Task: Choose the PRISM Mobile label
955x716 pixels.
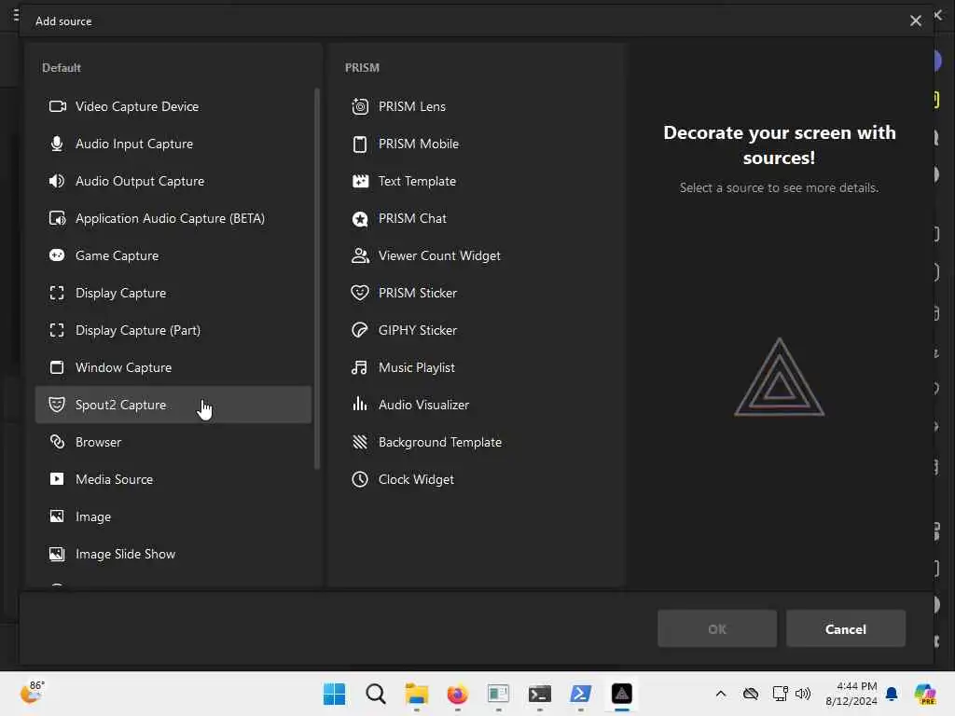Action: (x=419, y=144)
